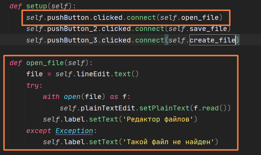Viewport: 261px width, 155px height.
Task: Click the 'Редактор файлов' string
Action: (155, 120)
